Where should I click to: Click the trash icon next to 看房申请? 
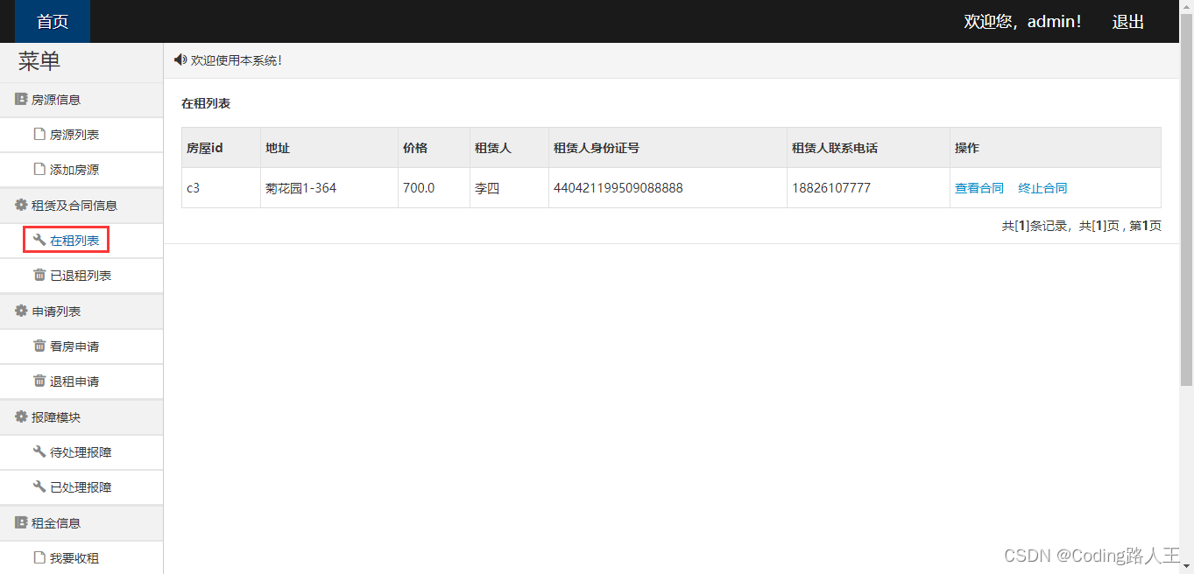(39, 346)
